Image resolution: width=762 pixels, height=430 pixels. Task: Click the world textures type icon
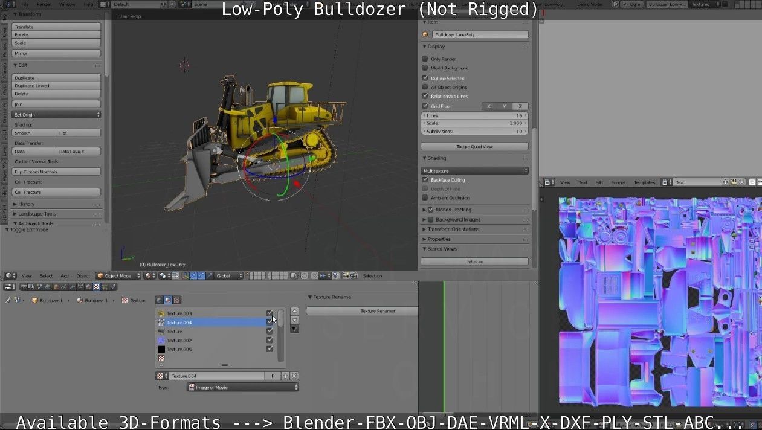tap(159, 300)
